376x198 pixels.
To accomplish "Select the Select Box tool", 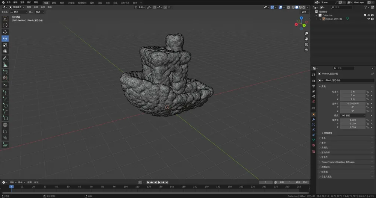I will coord(5,19).
